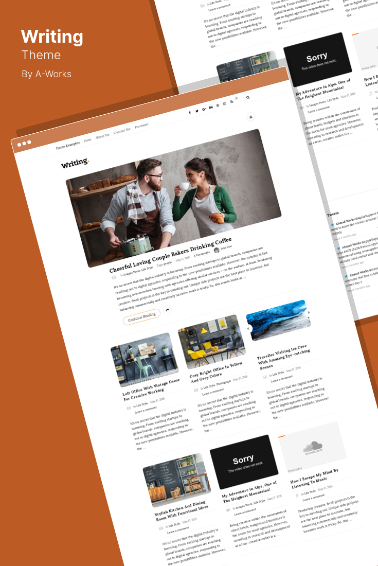Open Traveller Visiting Ice Cave post title
378x566 pixels.
pyautogui.click(x=283, y=356)
